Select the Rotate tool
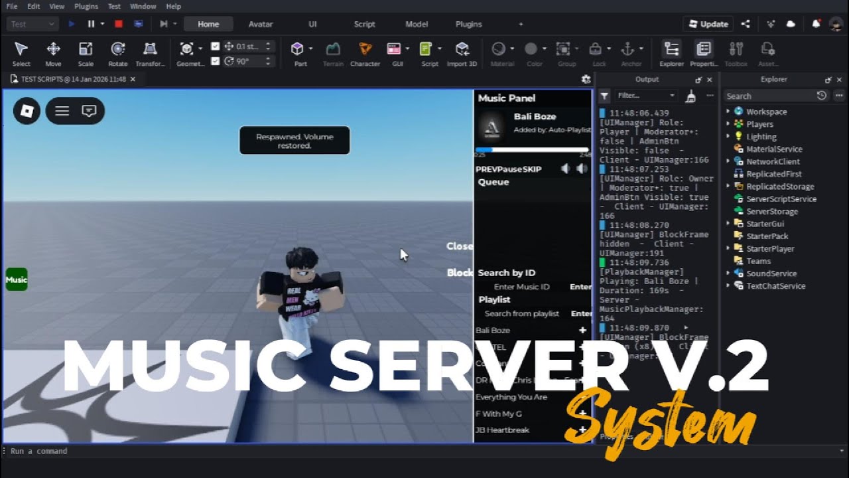The width and height of the screenshot is (849, 478). point(117,54)
